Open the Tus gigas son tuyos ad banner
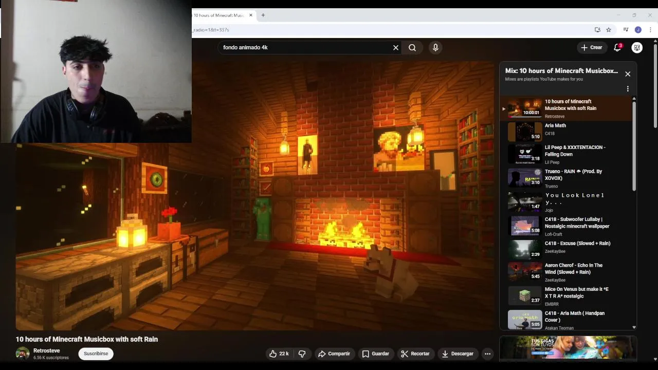This screenshot has width=658, height=370. 568,347
